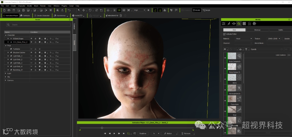This screenshot has width=292, height=137.
Task: Open the Texture size dropdown 2048 x 2048
Action: coord(274,39)
